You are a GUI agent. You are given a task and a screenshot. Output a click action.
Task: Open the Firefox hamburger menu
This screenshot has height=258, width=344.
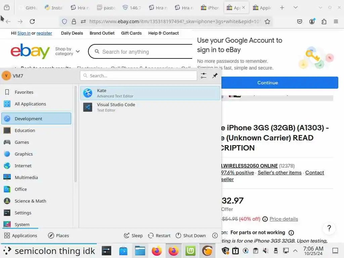336,21
